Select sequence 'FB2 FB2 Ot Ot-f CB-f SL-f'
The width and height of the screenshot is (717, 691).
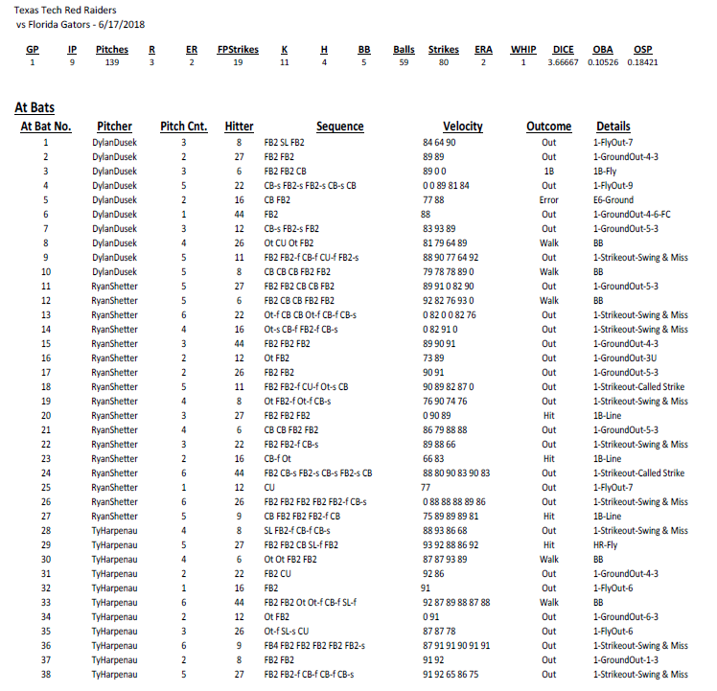310,603
